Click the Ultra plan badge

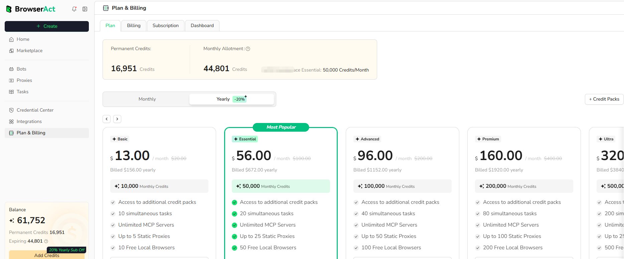[606, 139]
